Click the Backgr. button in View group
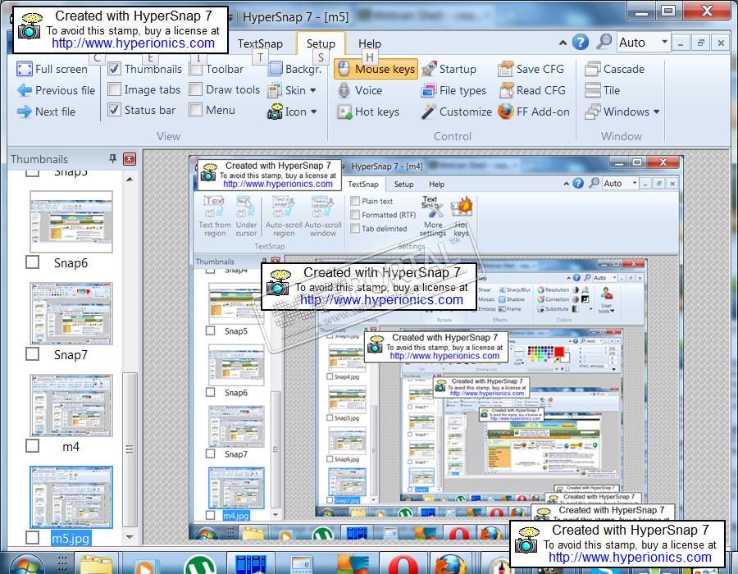Viewport: 738px width, 574px height. click(x=295, y=69)
